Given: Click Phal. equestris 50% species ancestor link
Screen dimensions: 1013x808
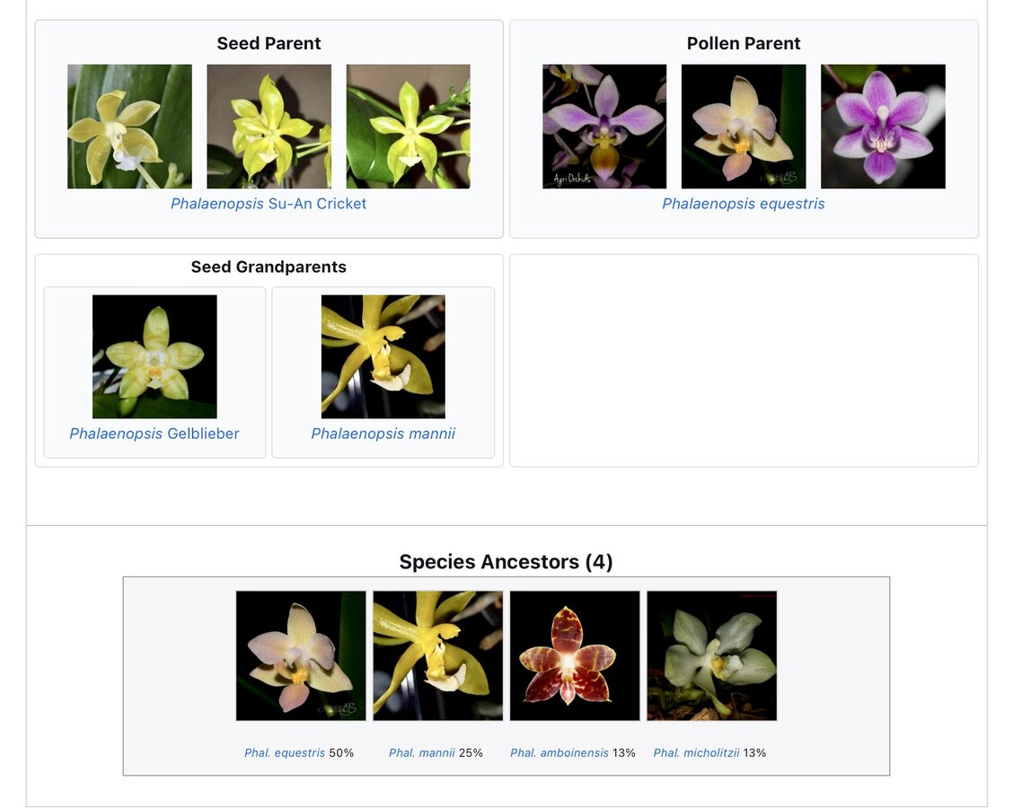Looking at the screenshot, I should coord(285,753).
